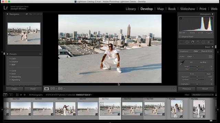Select filmstrip thumbnail 40790
Viewport: 220px width, 123px height.
tap(65, 109)
